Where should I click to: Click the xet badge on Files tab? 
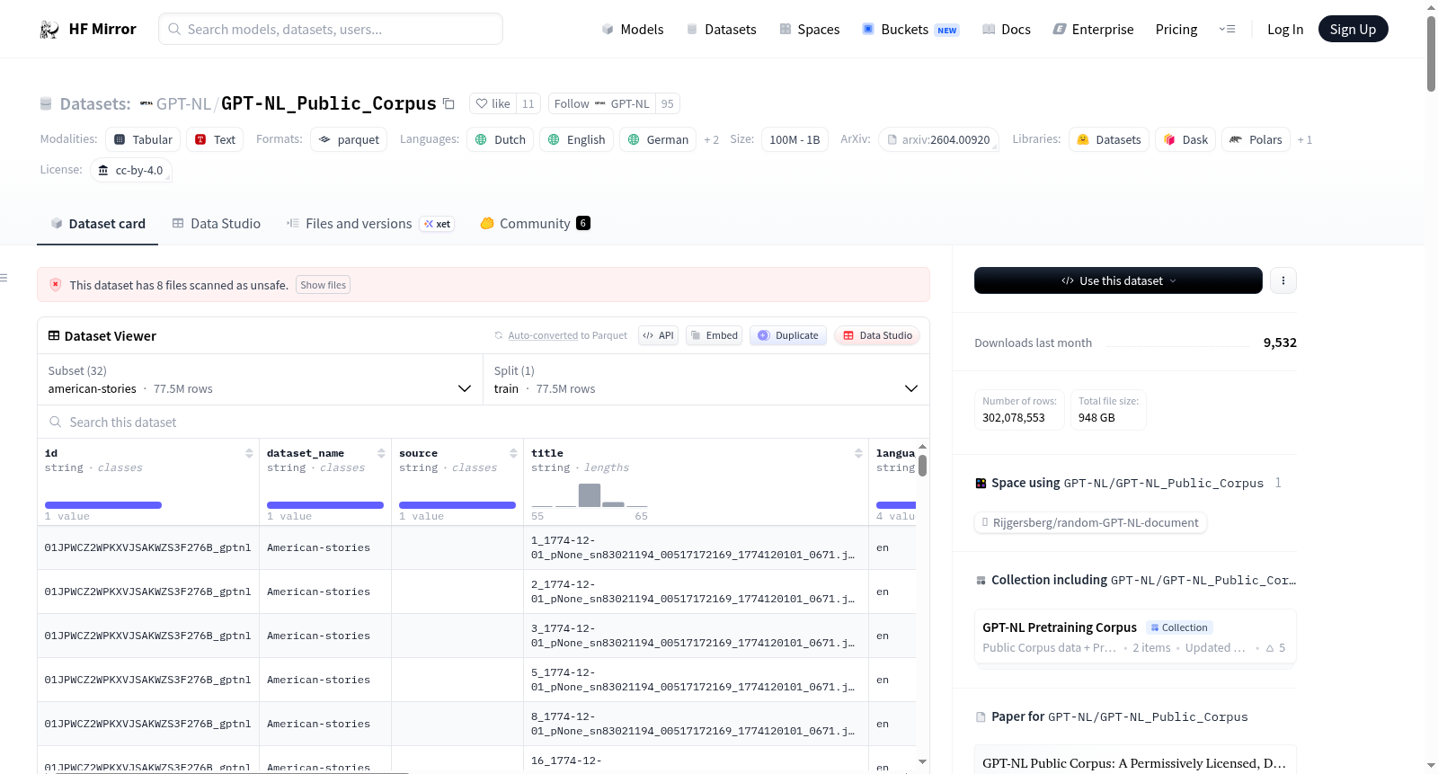coord(438,224)
